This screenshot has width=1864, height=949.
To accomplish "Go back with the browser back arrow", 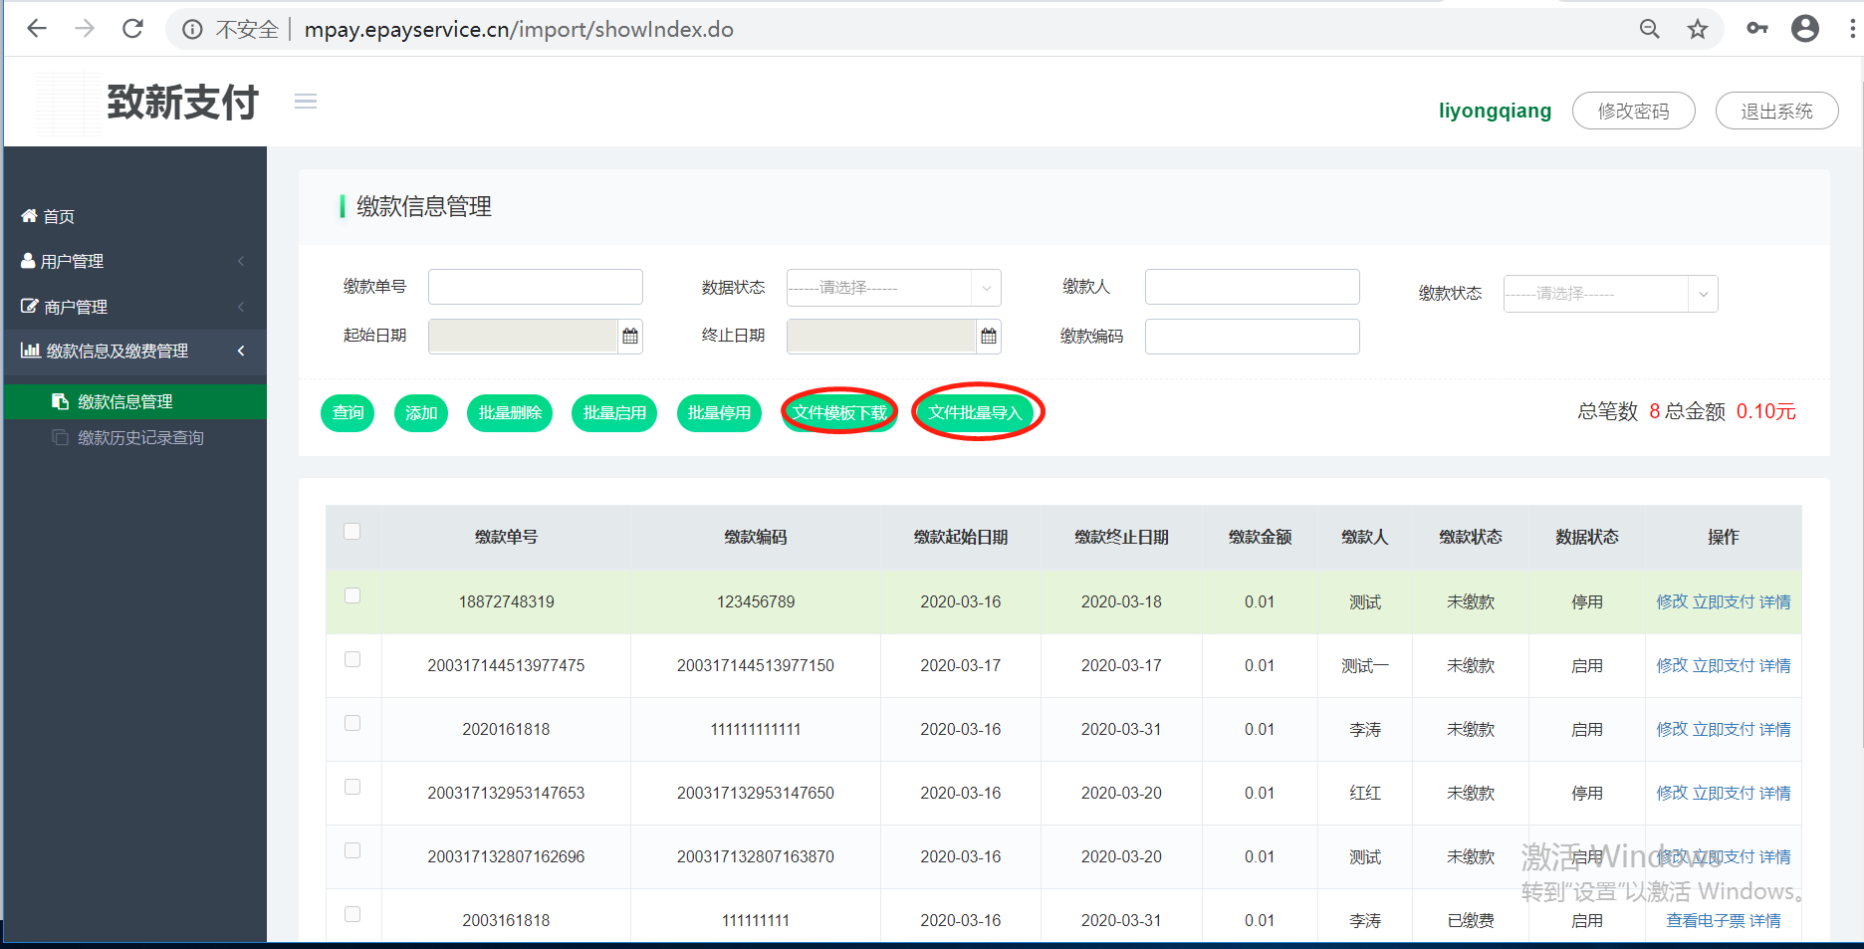I will point(37,29).
